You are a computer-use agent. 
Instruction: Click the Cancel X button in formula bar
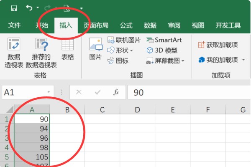[x=79, y=92]
